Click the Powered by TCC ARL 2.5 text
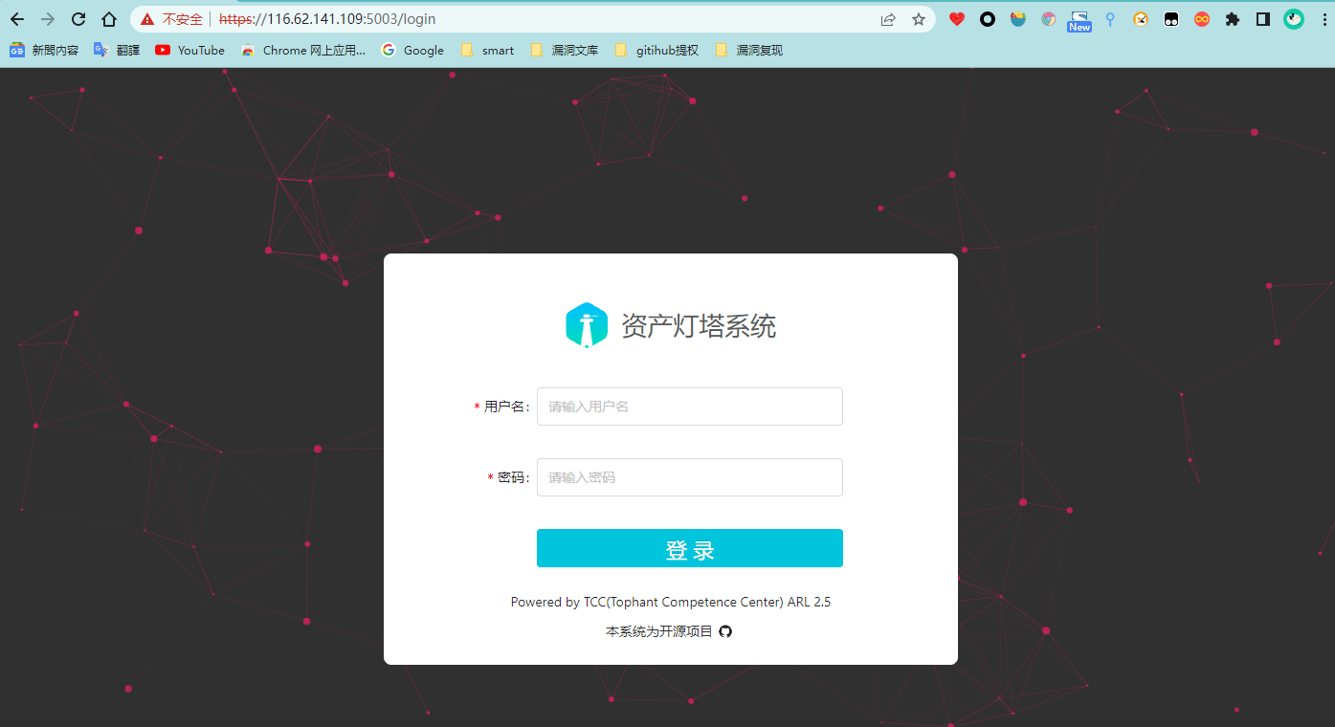Image resolution: width=1335 pixels, height=727 pixels. (x=671, y=603)
